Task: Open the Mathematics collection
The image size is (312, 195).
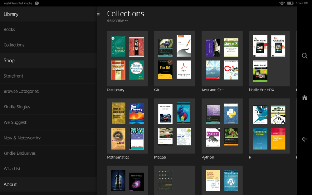Action: pyautogui.click(x=128, y=126)
